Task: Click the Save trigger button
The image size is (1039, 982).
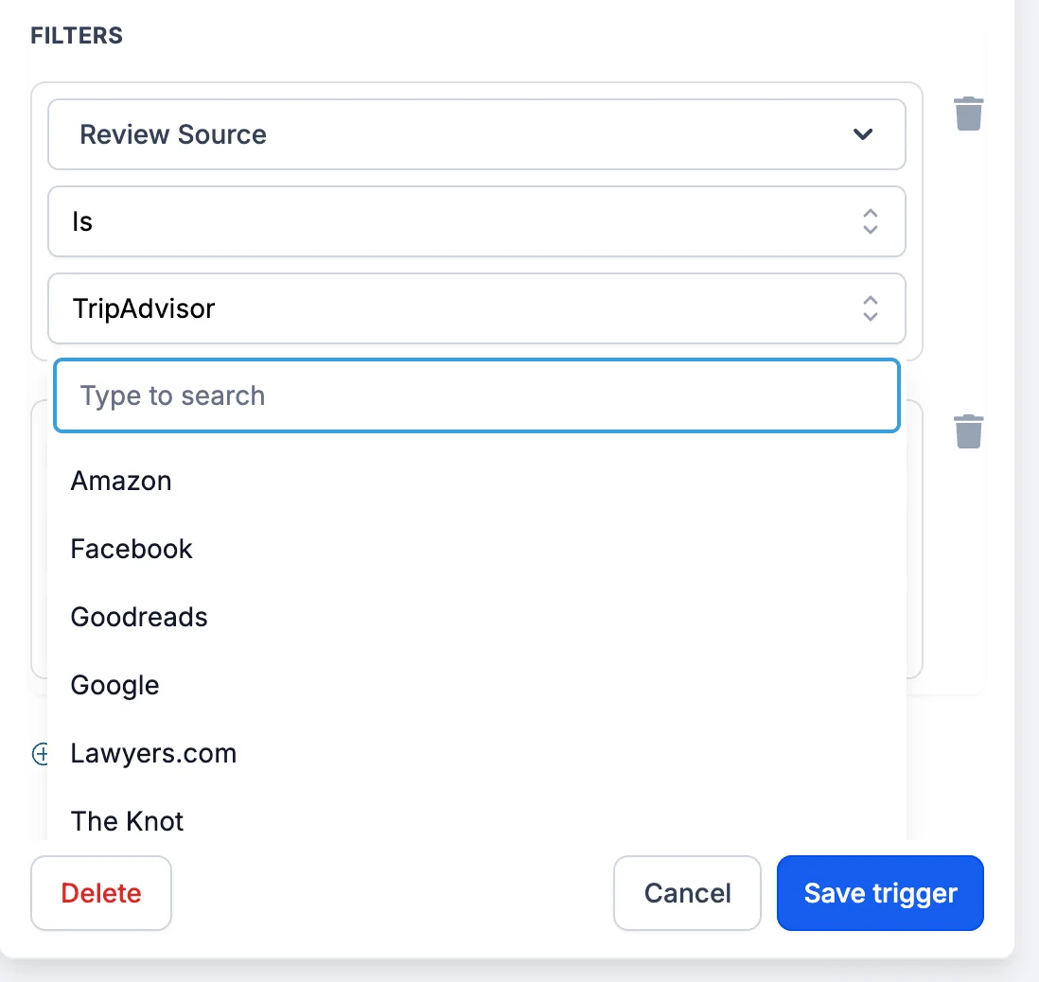Action: click(x=880, y=893)
